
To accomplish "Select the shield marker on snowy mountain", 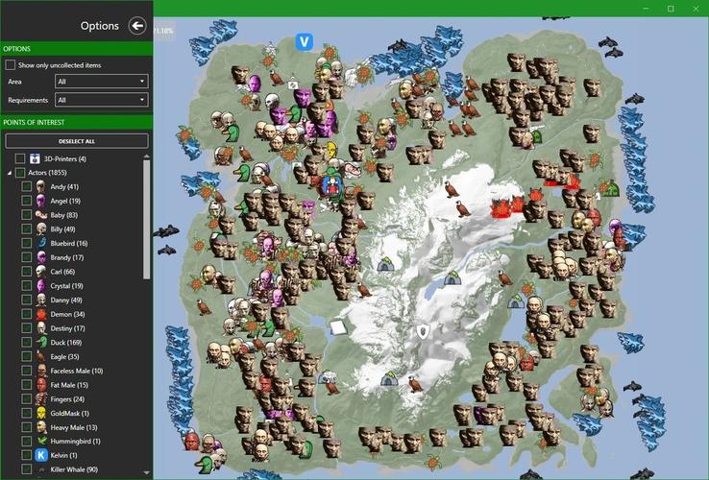I will coord(422,331).
